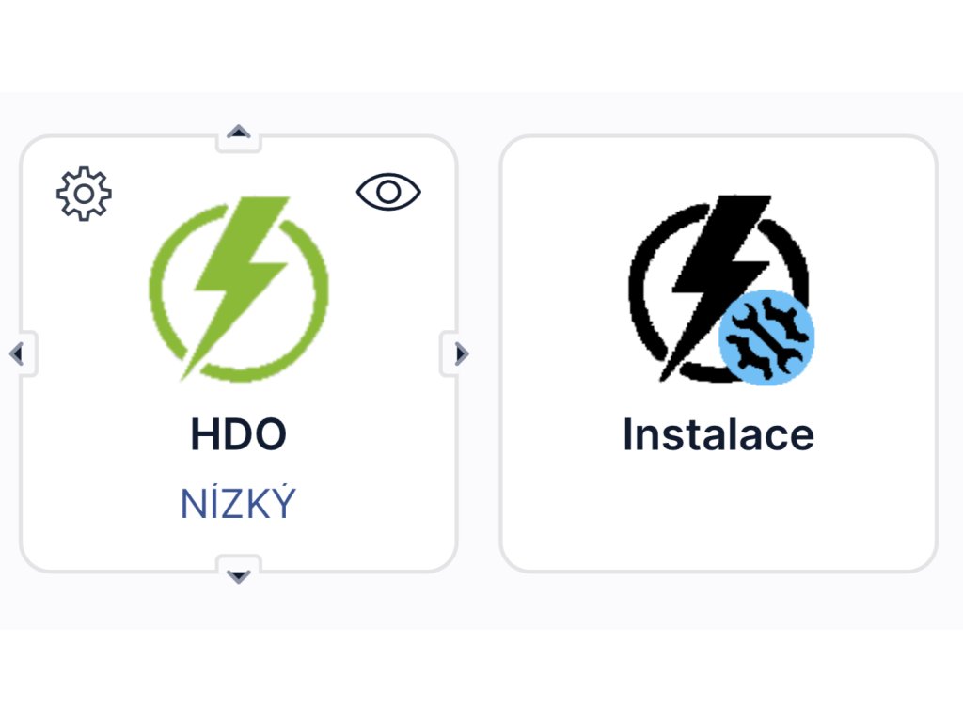Click the green lightning bolt HDO icon
963x722 pixels.
240,289
